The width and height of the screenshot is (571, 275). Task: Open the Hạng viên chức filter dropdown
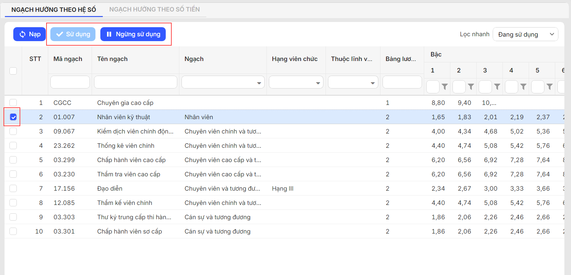point(296,83)
